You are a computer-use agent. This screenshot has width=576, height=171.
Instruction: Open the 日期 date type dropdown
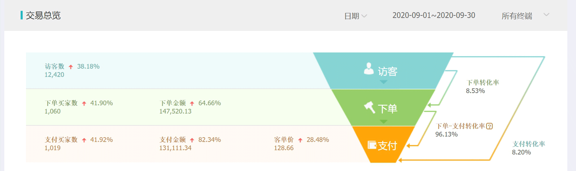click(x=355, y=16)
